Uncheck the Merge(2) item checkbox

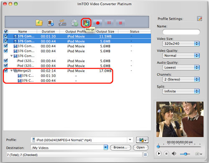point(6,71)
